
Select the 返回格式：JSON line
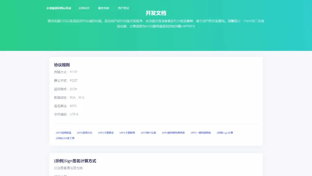tap(65, 89)
